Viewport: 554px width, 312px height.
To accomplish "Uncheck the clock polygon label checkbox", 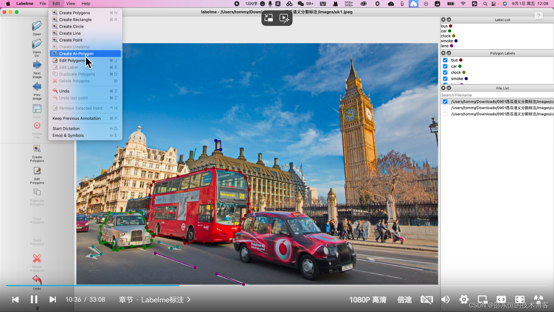I will pyautogui.click(x=445, y=72).
